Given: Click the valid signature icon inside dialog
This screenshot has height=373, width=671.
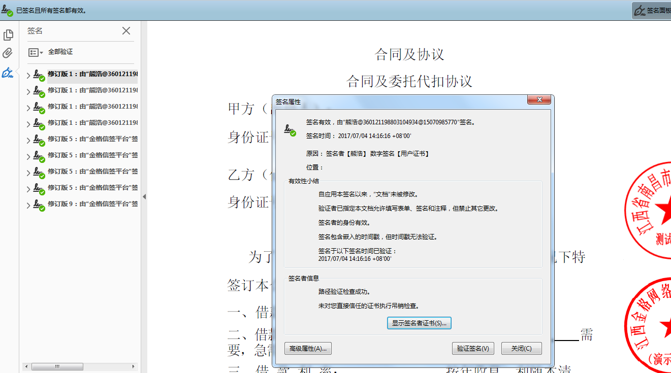Looking at the screenshot, I should pos(290,129).
